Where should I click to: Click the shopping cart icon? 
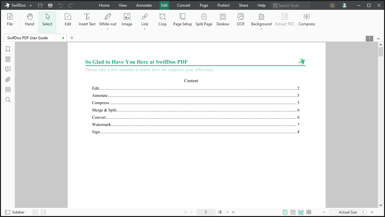point(332,5)
